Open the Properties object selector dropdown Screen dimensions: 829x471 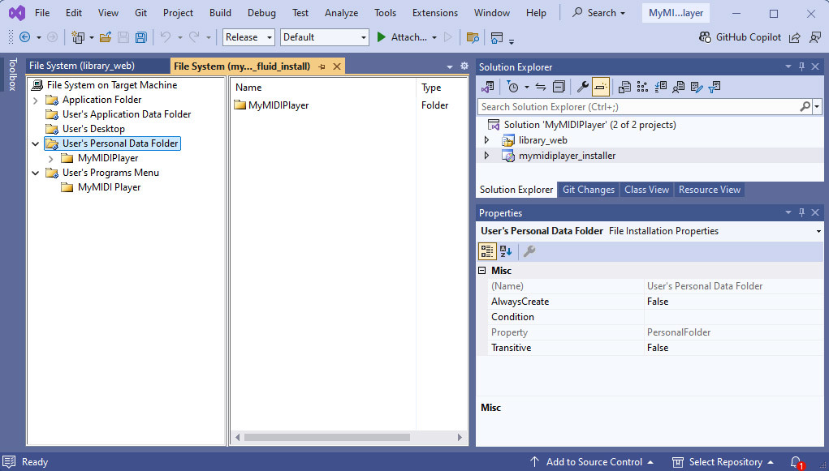(818, 231)
